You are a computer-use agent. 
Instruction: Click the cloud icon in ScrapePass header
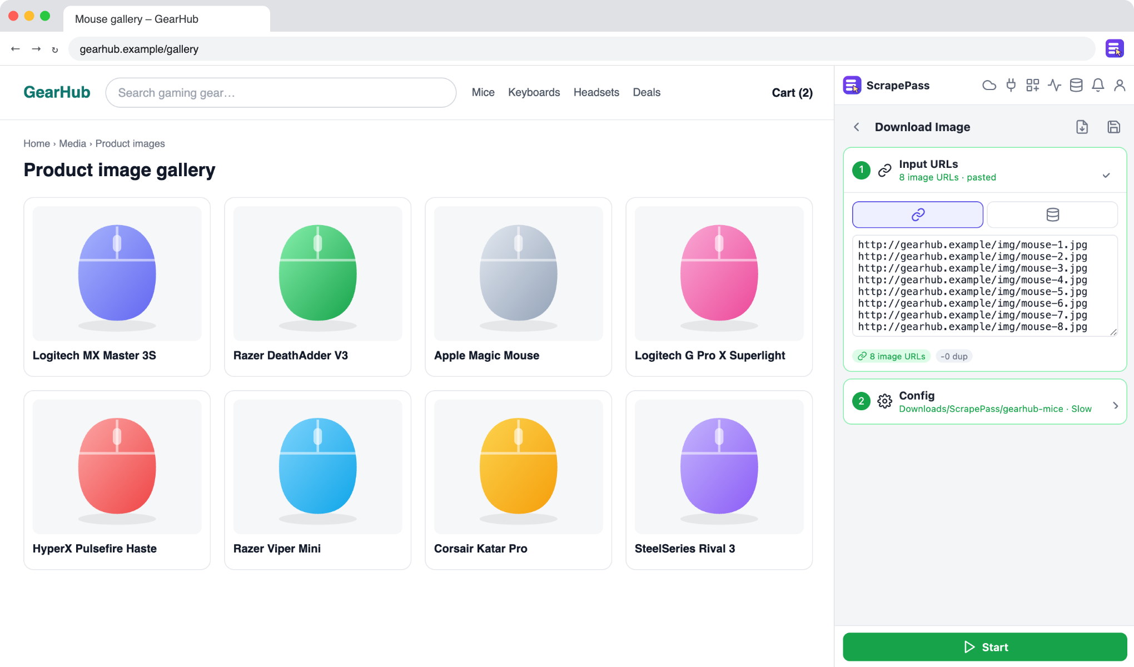[989, 85]
